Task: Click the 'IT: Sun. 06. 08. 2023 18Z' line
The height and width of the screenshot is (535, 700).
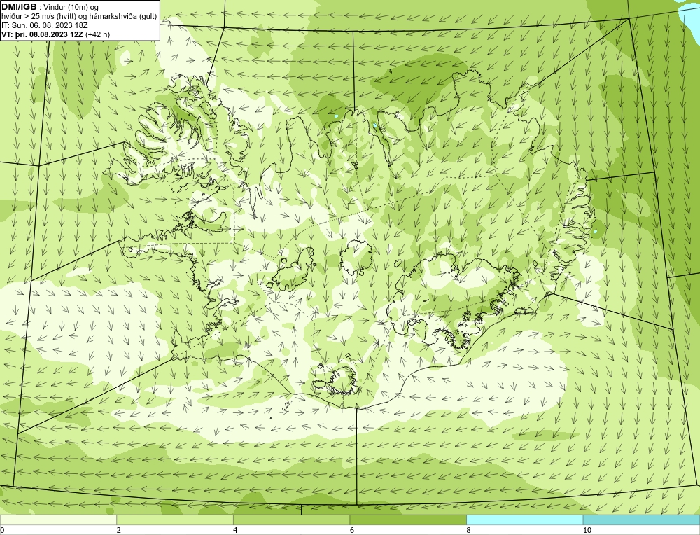Action: click(45, 25)
